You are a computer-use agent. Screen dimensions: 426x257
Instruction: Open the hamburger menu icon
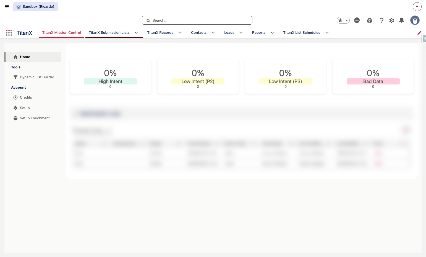7,7
